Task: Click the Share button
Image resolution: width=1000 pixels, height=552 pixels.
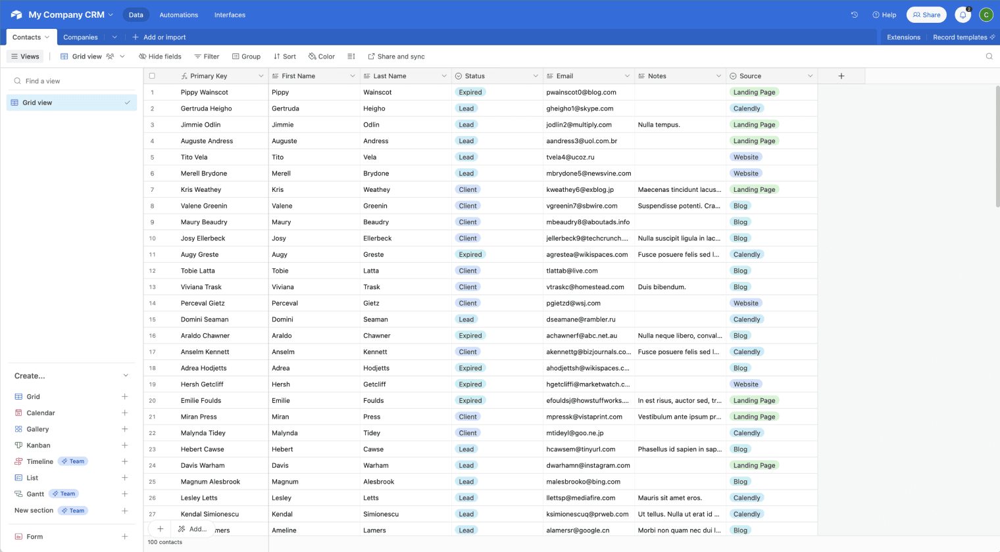Action: tap(926, 14)
